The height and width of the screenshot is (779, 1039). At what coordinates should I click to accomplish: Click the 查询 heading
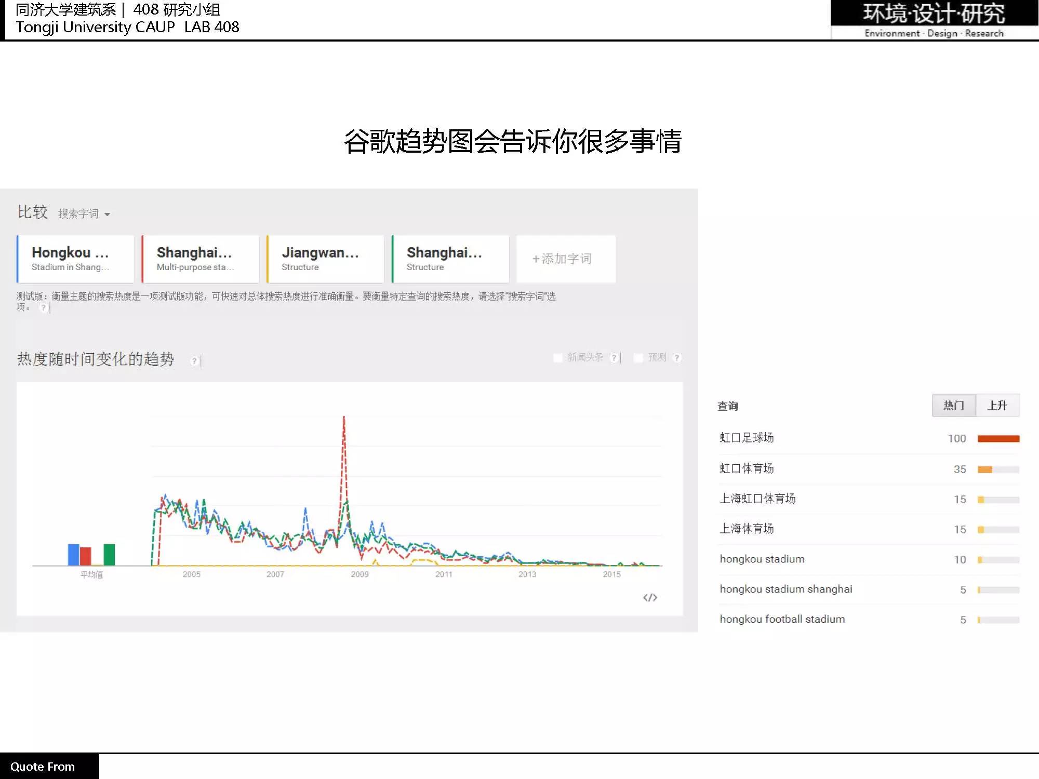click(x=728, y=406)
